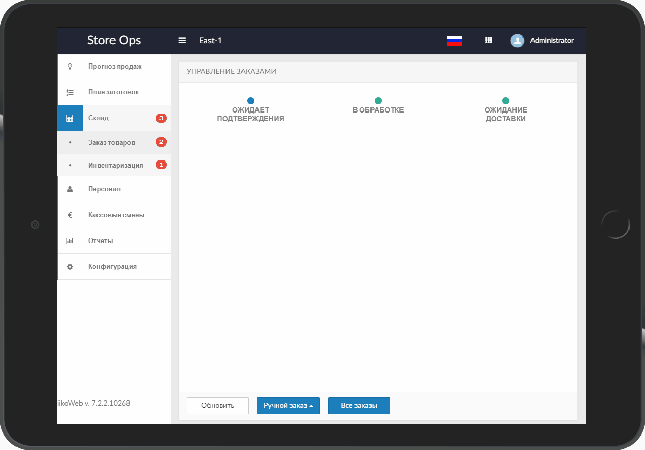Click the red badge 2 on Заказ товаров
The width and height of the screenshot is (645, 450).
(x=161, y=142)
